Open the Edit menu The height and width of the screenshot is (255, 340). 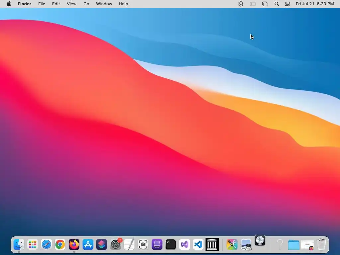pyautogui.click(x=56, y=4)
